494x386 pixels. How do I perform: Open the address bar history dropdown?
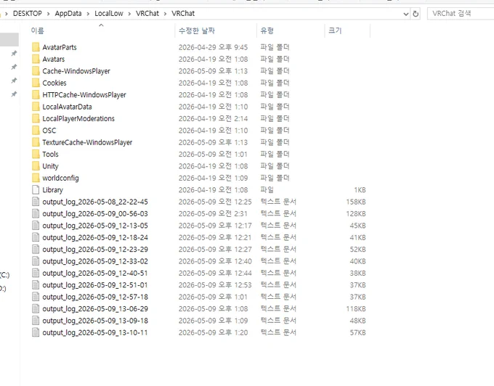pos(406,14)
